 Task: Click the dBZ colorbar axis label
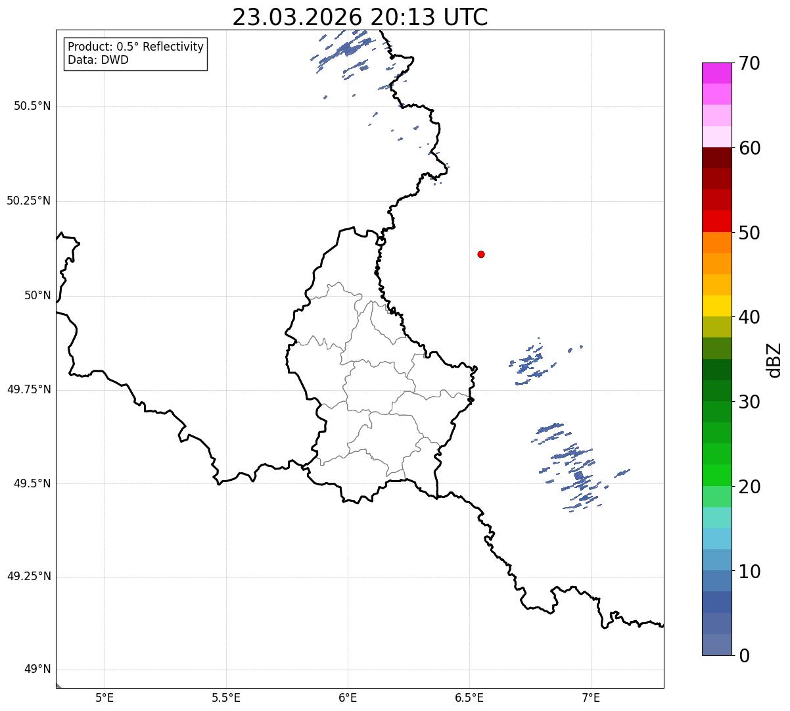click(774, 360)
